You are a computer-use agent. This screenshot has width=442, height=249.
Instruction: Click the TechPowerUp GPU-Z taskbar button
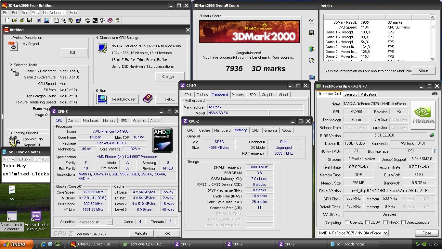(145, 244)
